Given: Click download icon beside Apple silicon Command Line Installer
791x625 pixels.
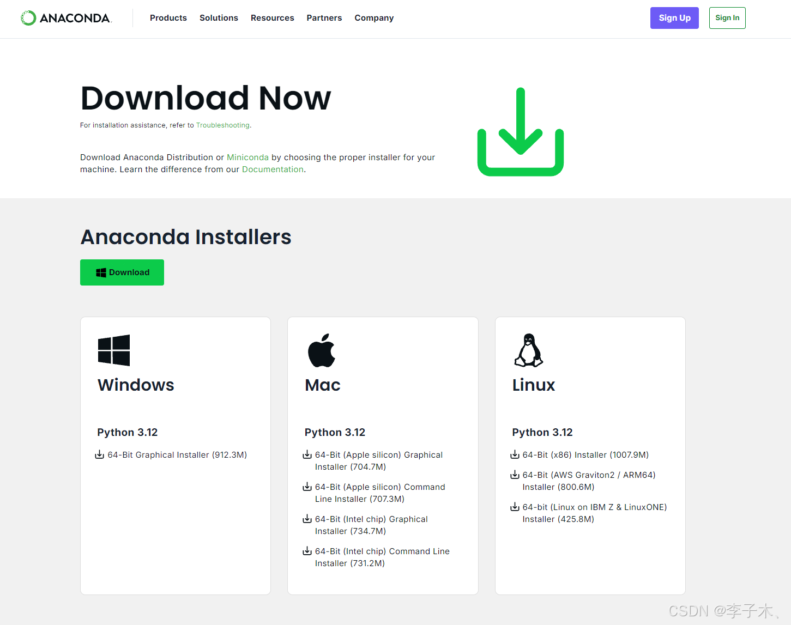Looking at the screenshot, I should [307, 487].
